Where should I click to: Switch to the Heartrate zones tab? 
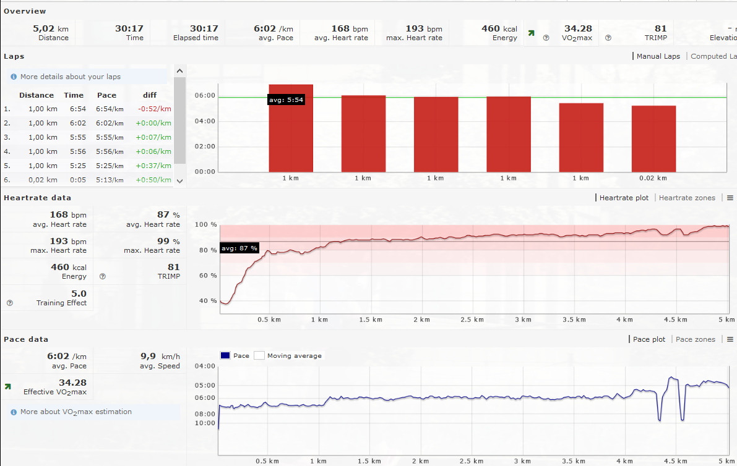[x=687, y=198]
